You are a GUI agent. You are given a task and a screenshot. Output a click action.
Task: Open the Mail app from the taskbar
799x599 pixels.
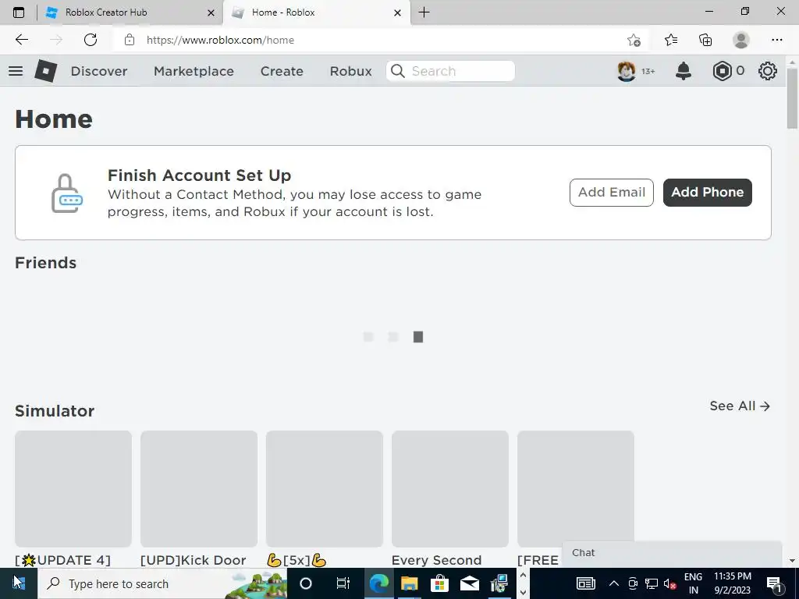click(x=469, y=583)
